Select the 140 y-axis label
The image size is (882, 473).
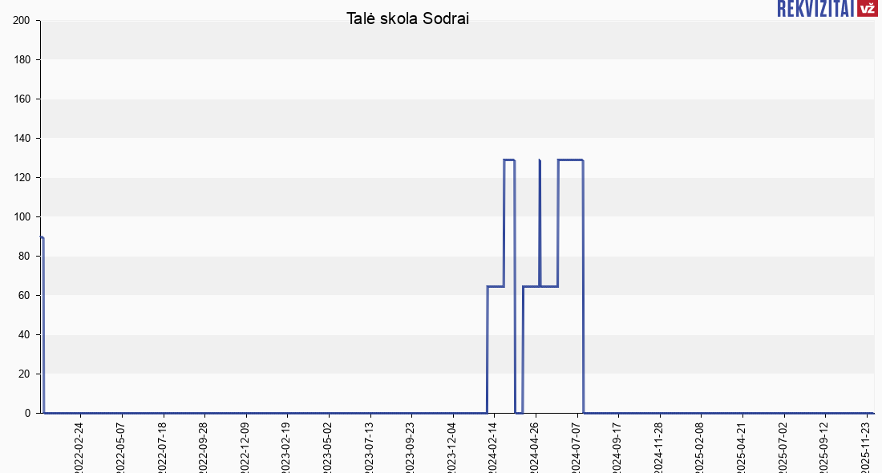click(22, 139)
